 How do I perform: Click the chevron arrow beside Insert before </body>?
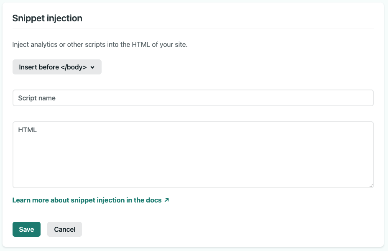pyautogui.click(x=92, y=67)
